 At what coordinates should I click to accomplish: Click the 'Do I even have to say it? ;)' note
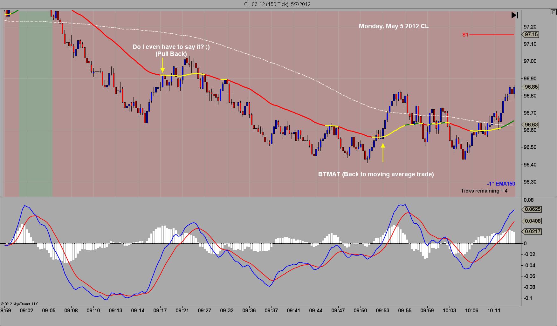(171, 47)
